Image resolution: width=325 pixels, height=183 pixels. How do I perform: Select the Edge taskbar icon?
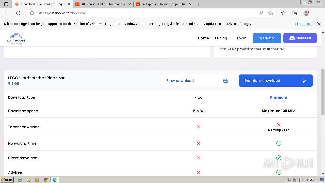point(55,180)
